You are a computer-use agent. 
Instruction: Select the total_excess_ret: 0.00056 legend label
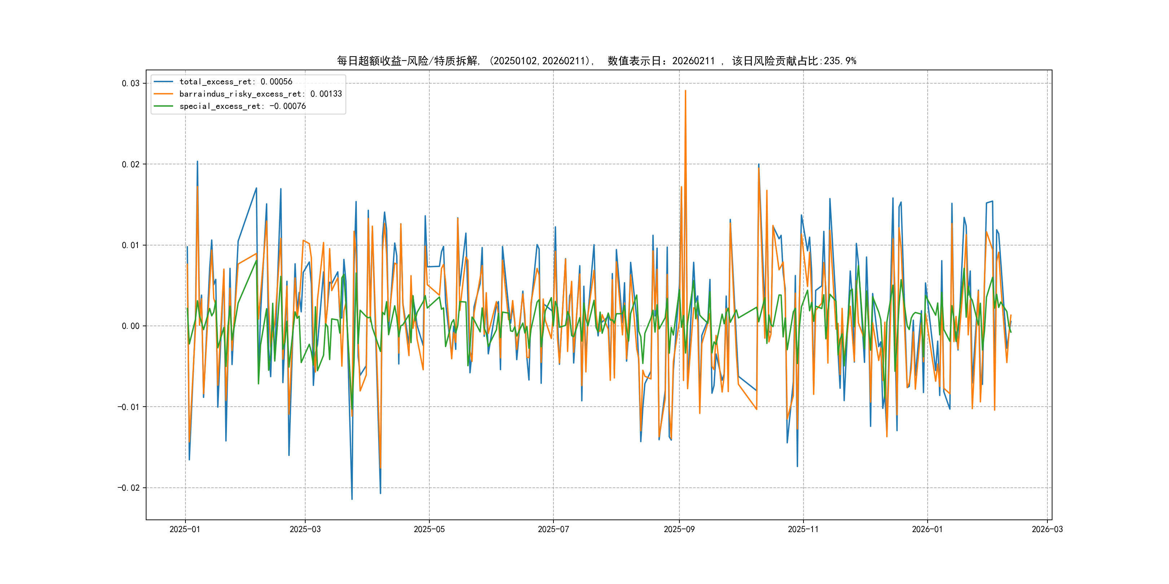click(236, 81)
